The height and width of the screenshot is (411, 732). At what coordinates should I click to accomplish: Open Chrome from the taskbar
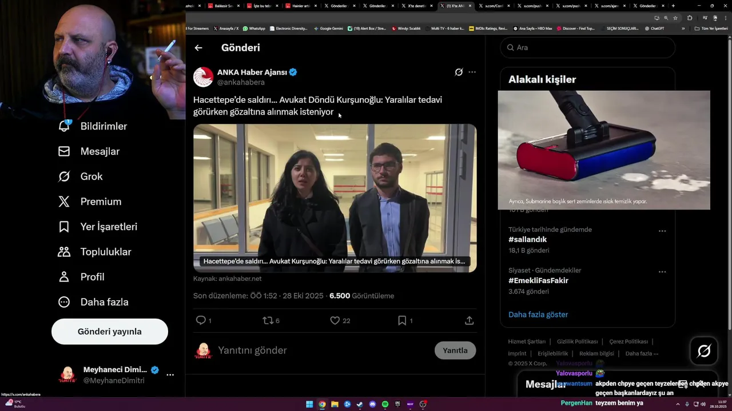[x=322, y=404]
